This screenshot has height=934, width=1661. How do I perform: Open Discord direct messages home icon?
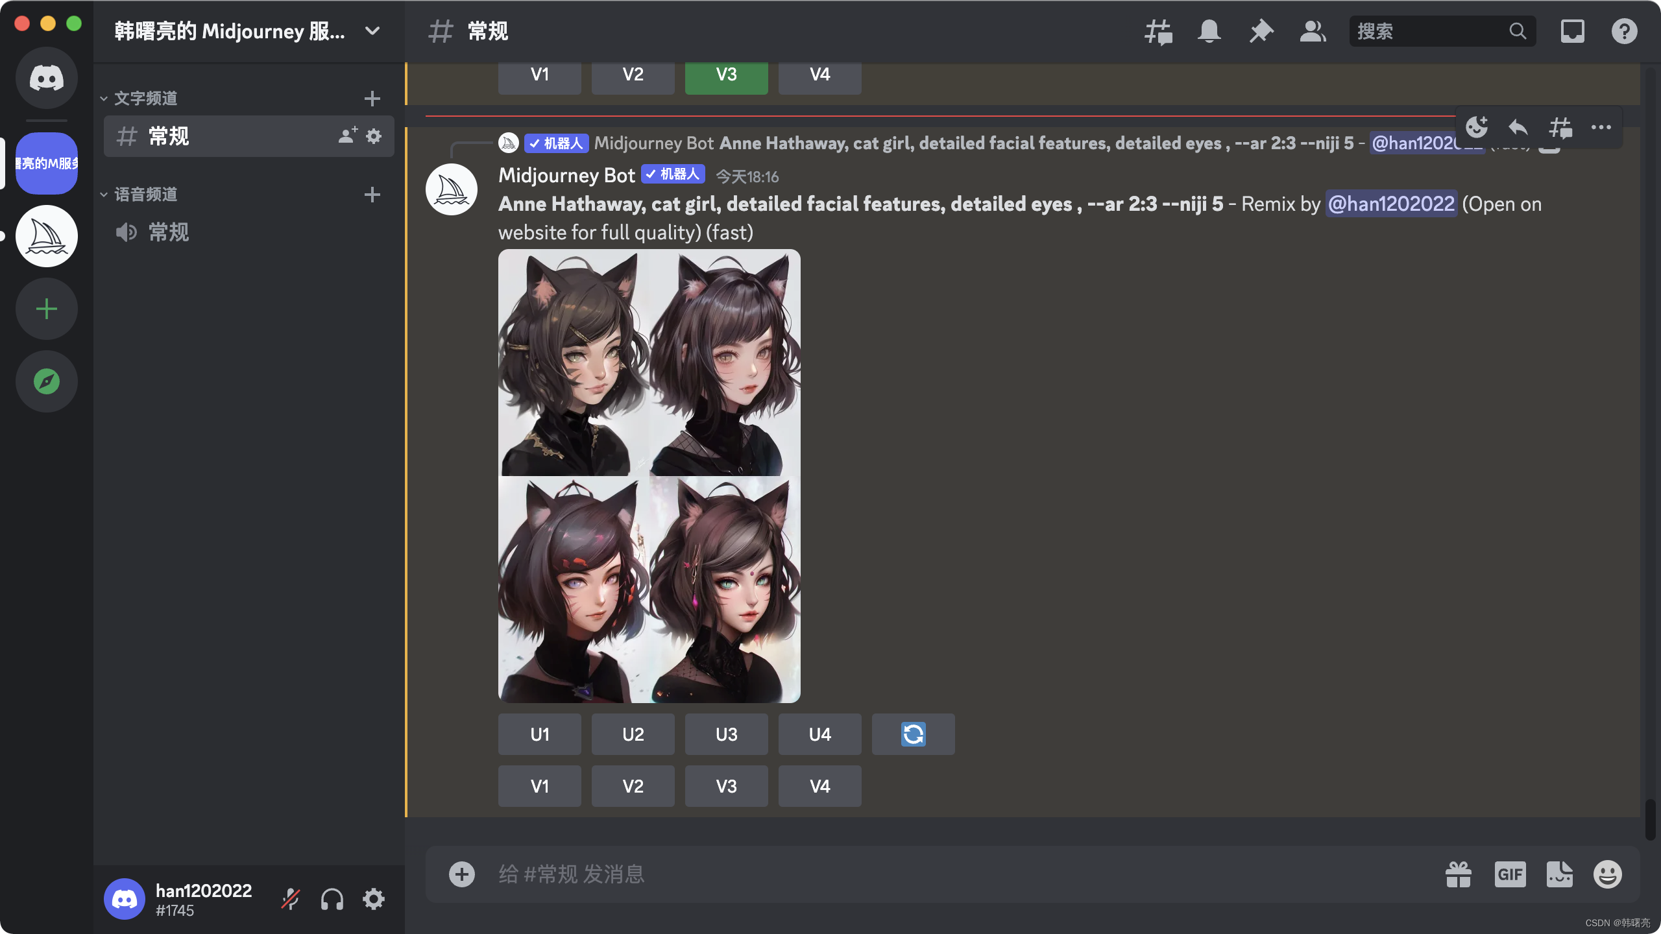(x=47, y=78)
